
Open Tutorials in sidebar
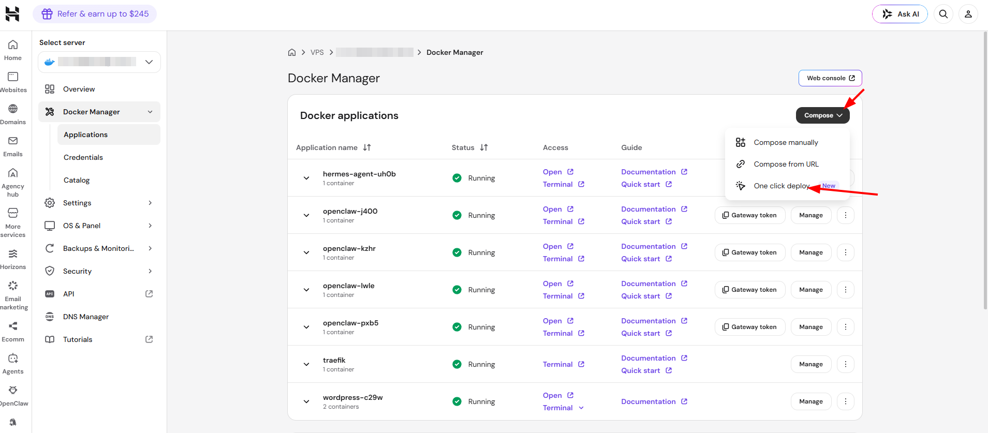99,339
